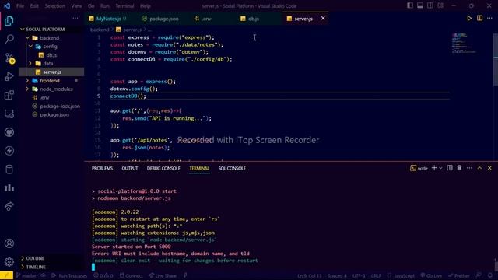Viewport: 498px width, 280px height.
Task: Expand the OUTLINE section
Action: [x=23, y=258]
